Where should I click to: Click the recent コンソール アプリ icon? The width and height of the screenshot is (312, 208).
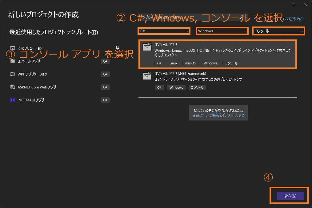point(13,61)
